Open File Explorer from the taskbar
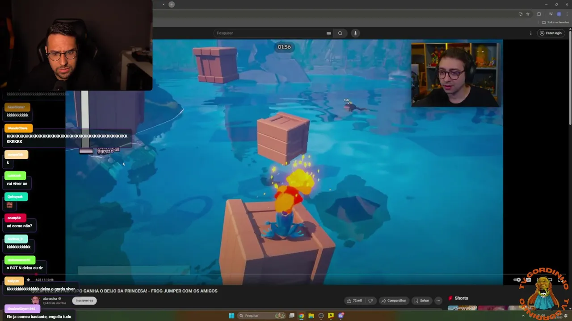572x321 pixels. point(311,316)
